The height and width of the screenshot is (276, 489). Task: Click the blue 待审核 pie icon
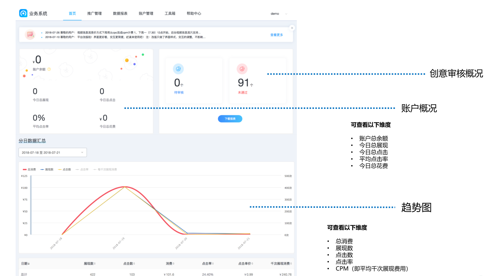coord(178,69)
